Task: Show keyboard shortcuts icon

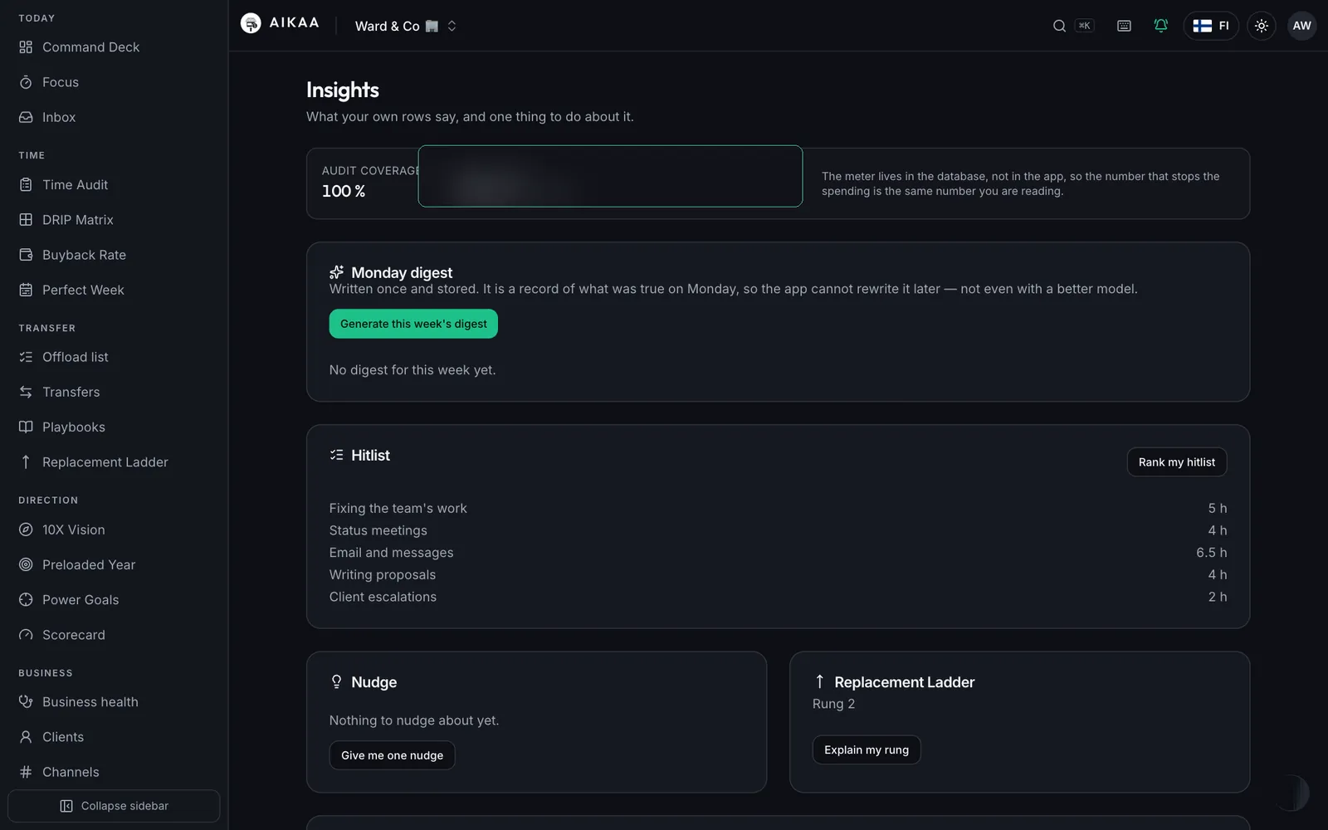Action: [x=1124, y=26]
